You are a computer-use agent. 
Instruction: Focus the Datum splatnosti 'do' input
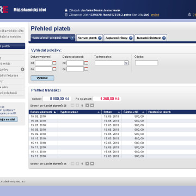75,69
